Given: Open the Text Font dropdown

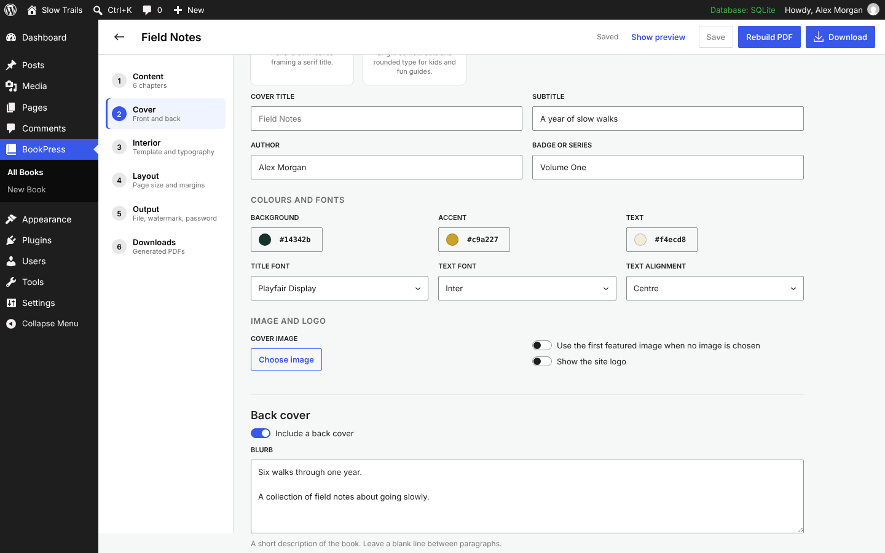Looking at the screenshot, I should 527,288.
